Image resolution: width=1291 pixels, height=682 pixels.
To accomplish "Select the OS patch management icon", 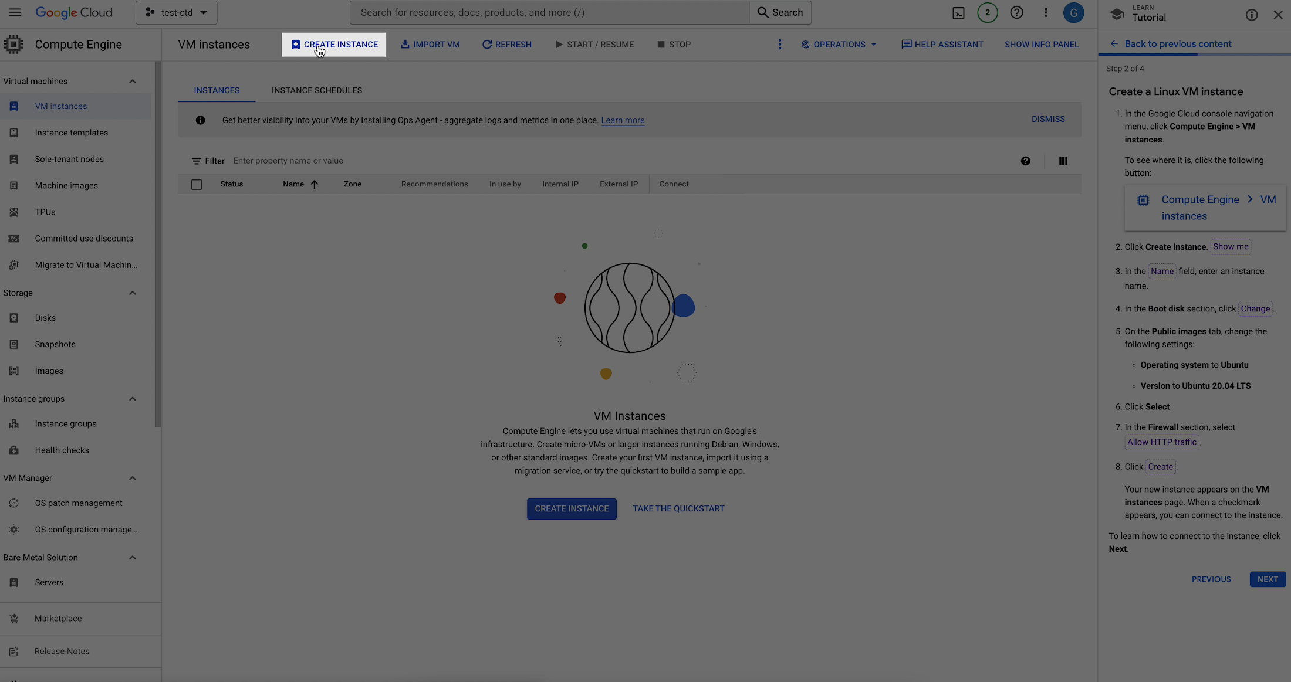I will [14, 503].
